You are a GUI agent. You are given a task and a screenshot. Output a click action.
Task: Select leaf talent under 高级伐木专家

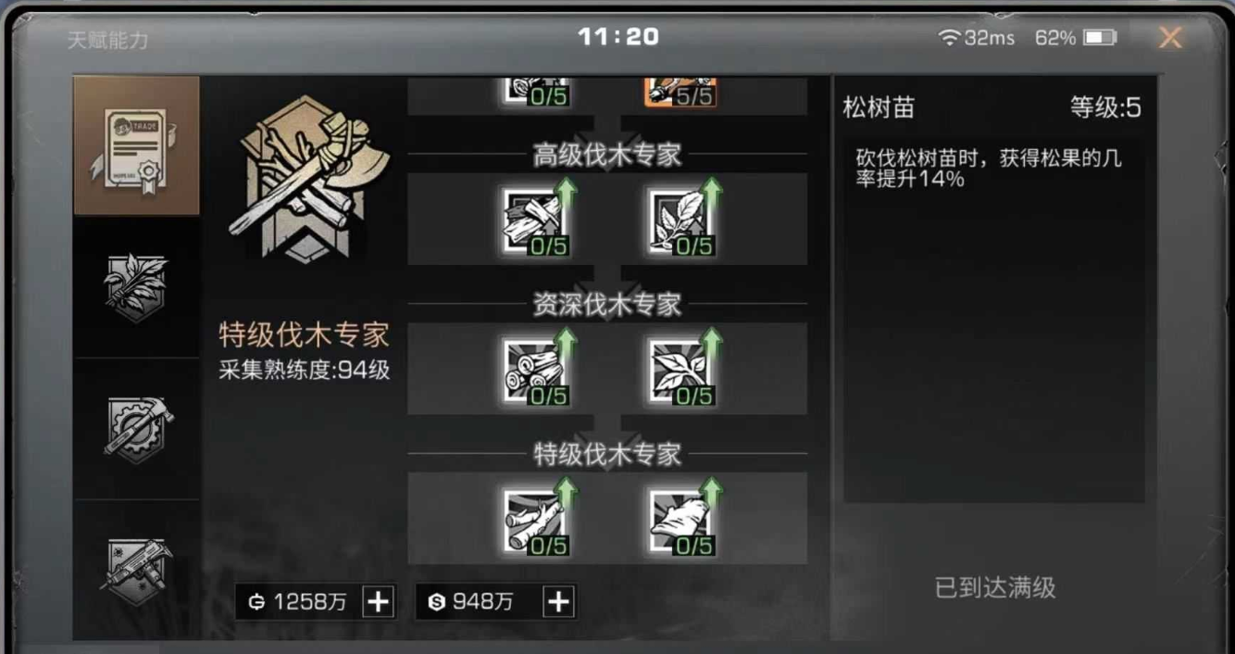pyautogui.click(x=680, y=220)
